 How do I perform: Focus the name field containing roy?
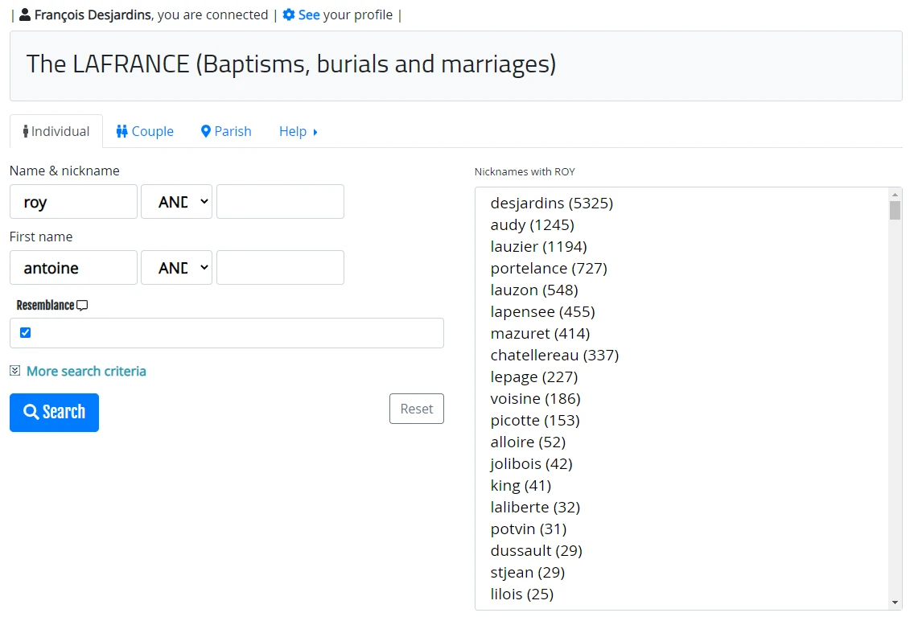click(x=73, y=202)
